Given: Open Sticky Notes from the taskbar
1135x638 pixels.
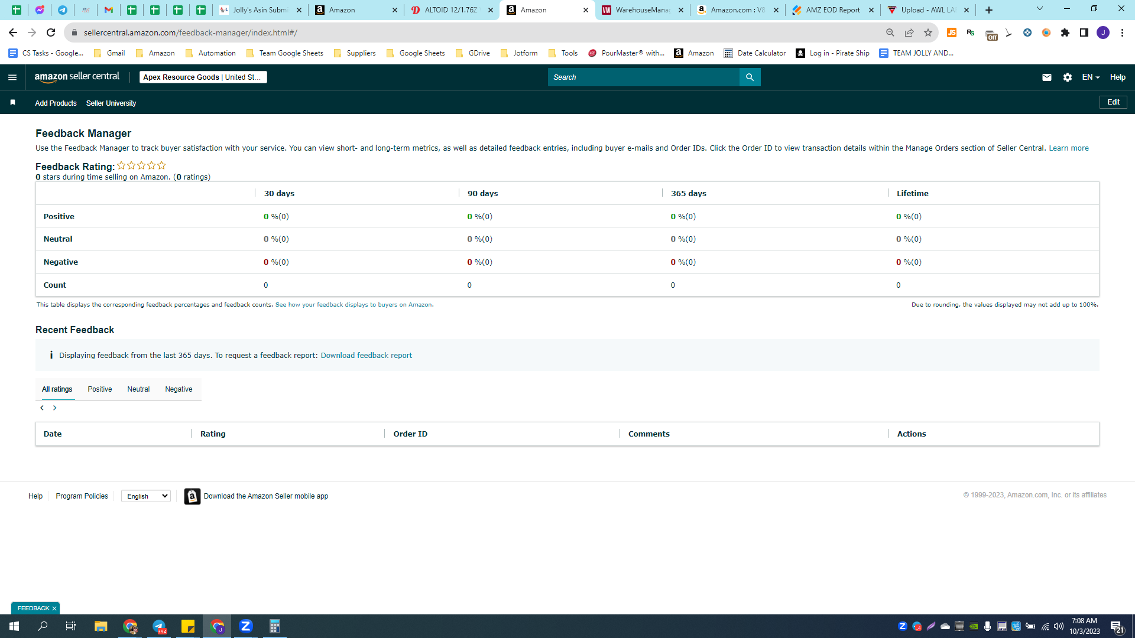Looking at the screenshot, I should pyautogui.click(x=188, y=626).
